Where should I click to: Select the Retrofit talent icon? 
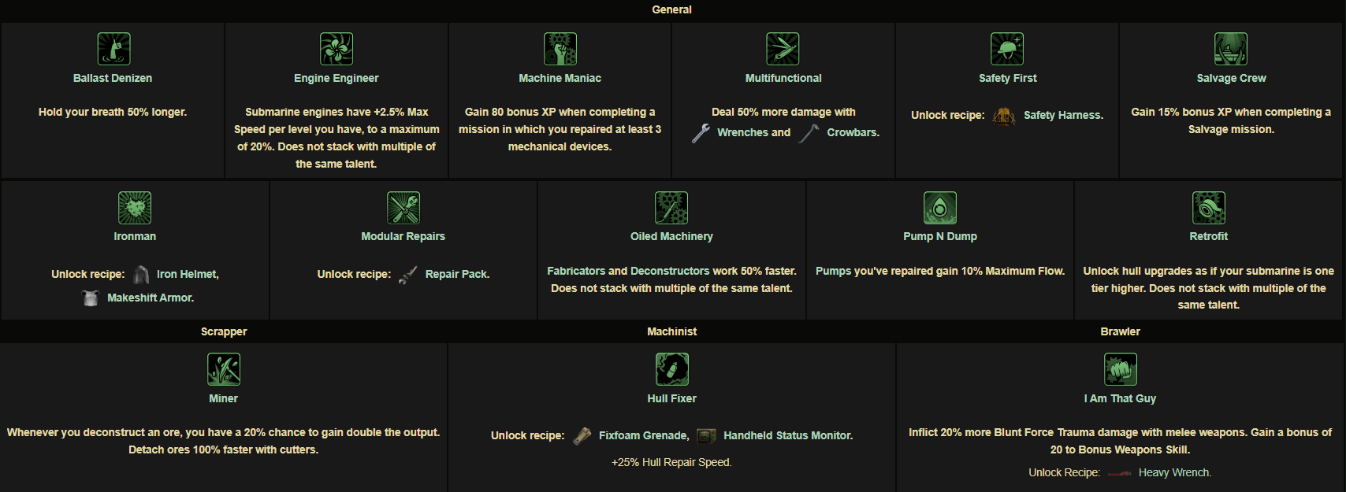(x=1209, y=208)
